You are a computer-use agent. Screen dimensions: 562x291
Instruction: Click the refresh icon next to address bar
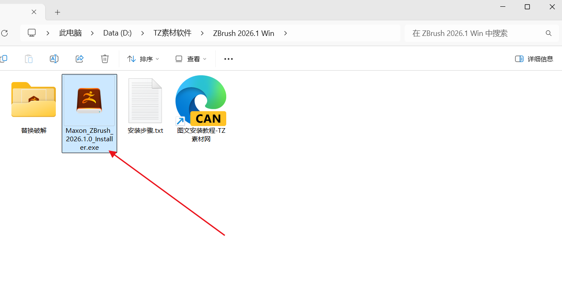tap(4, 33)
